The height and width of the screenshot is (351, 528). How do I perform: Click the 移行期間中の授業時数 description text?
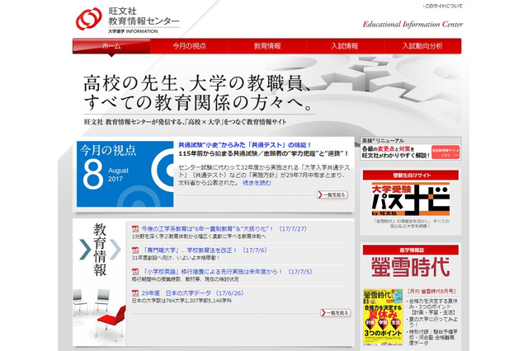coord(185,279)
